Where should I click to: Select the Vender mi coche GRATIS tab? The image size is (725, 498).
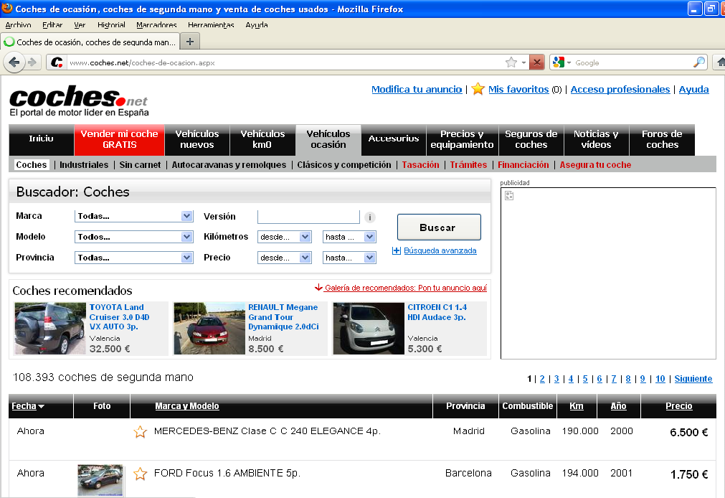click(x=119, y=139)
